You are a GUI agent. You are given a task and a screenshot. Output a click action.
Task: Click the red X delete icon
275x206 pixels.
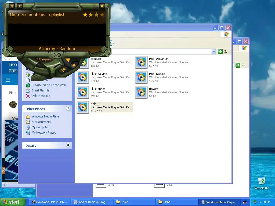point(28,96)
